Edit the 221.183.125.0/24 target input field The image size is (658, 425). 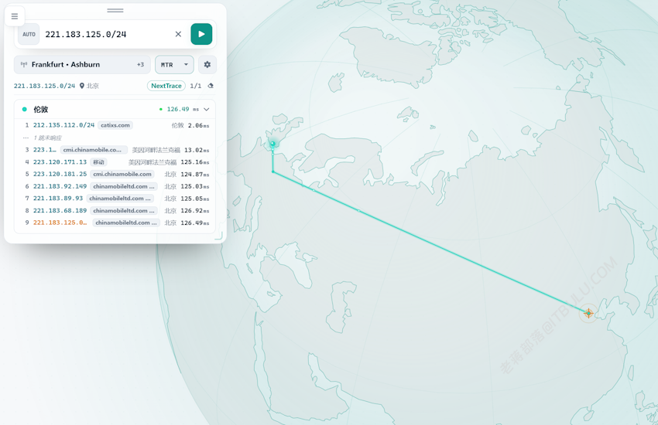107,34
